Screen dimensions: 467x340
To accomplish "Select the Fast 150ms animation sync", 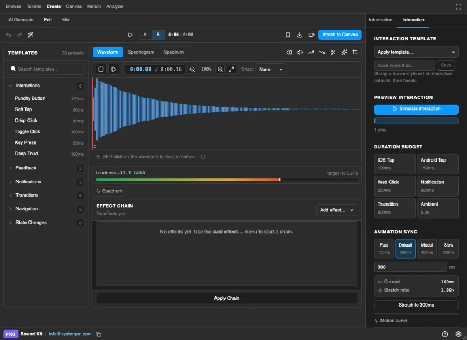I will 384,249.
